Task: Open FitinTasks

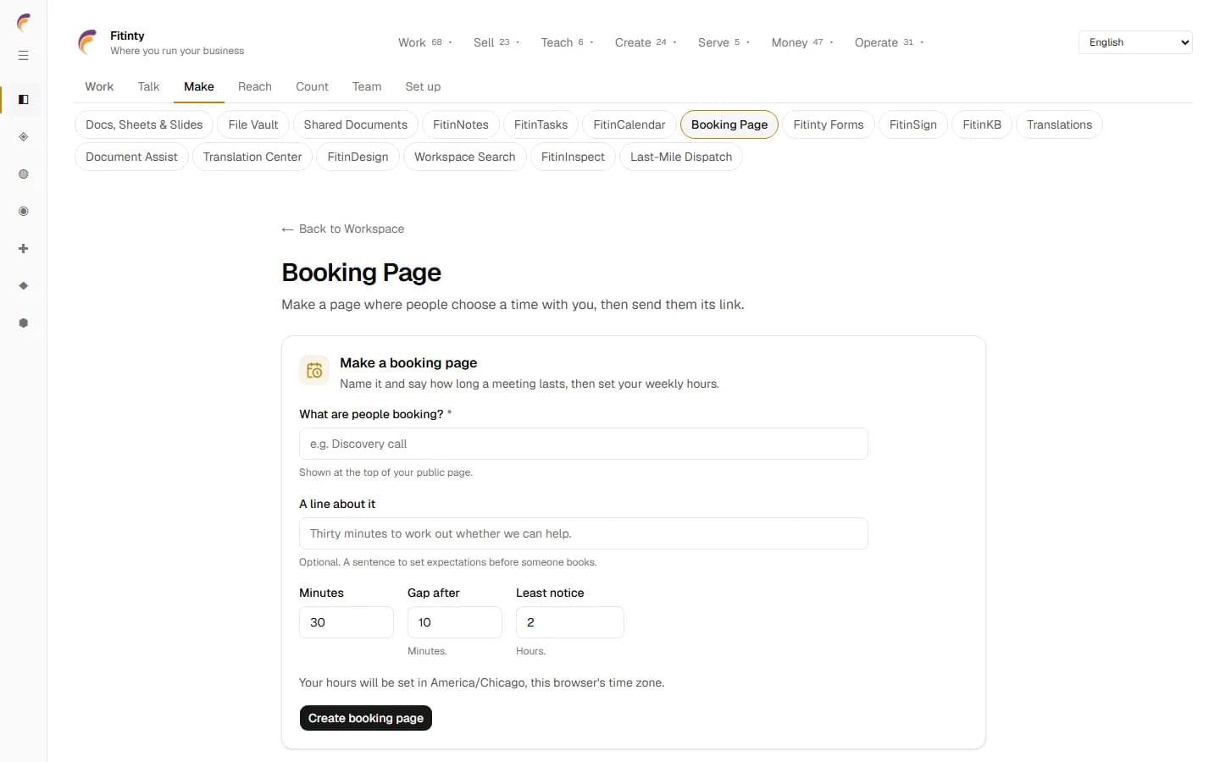Action: tap(541, 124)
